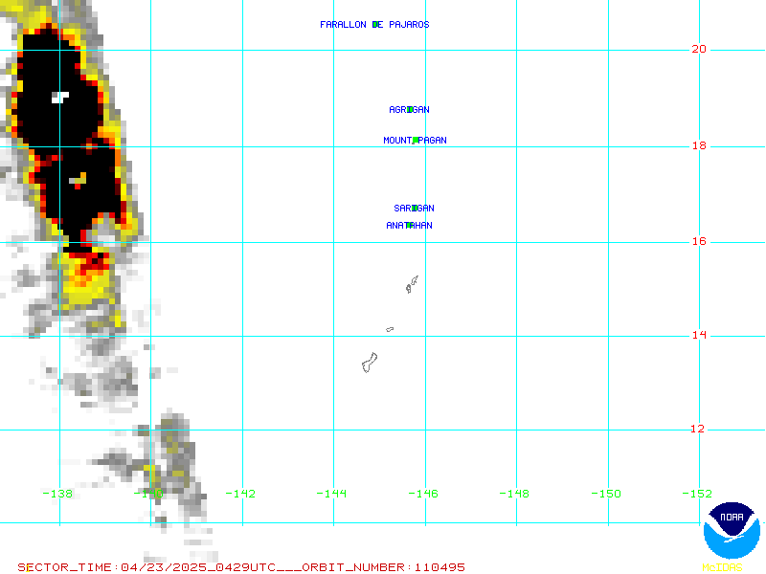Click the Agrigan volcano green marker
Screen dimensions: 766x574
(x=411, y=110)
